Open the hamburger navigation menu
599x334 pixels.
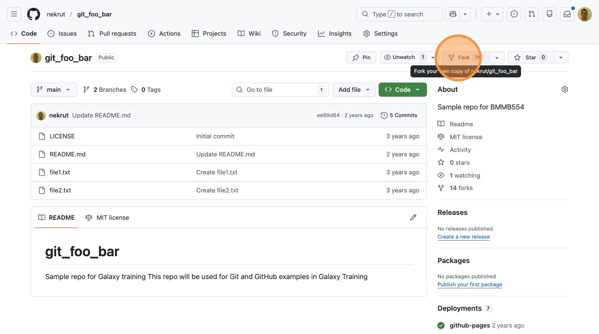click(x=14, y=14)
